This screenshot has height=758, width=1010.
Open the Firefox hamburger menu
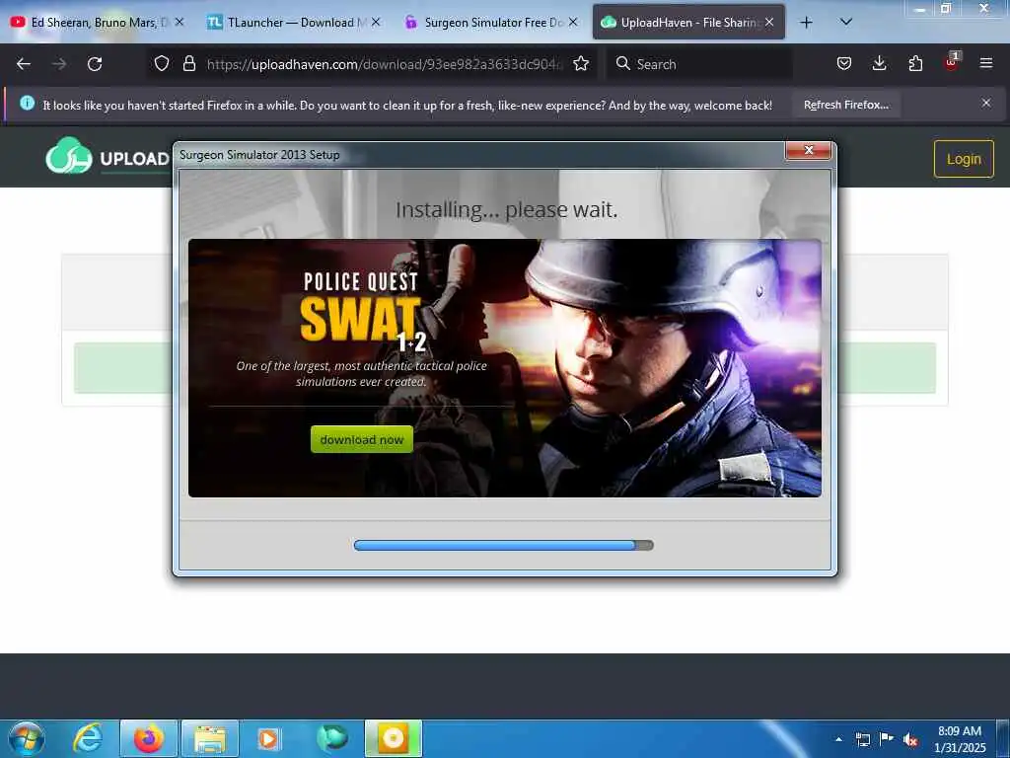[986, 63]
